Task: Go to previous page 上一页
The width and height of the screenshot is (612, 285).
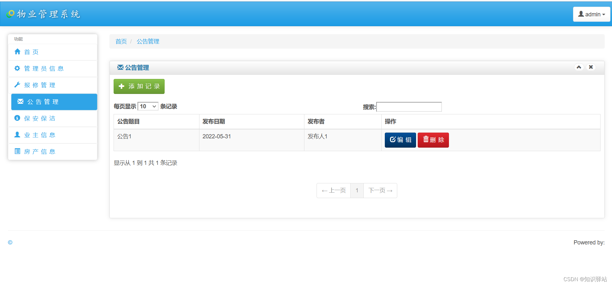Action: coord(333,190)
